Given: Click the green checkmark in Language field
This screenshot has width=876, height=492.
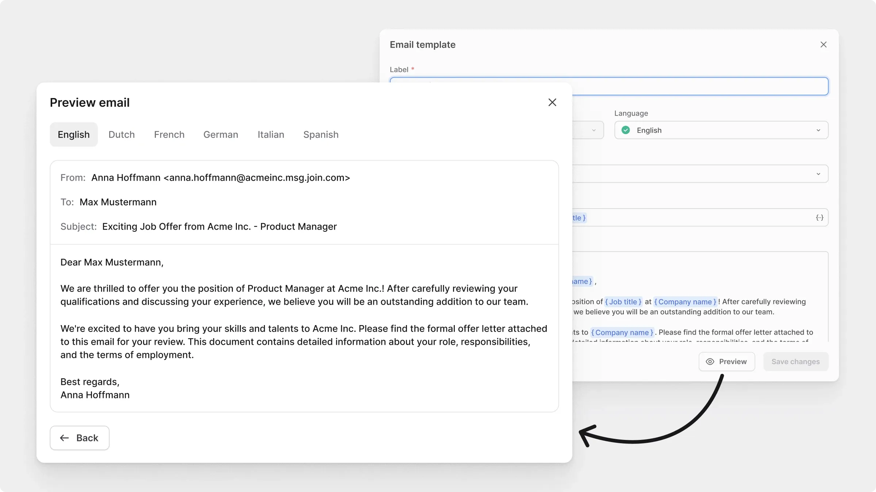Looking at the screenshot, I should click(626, 130).
